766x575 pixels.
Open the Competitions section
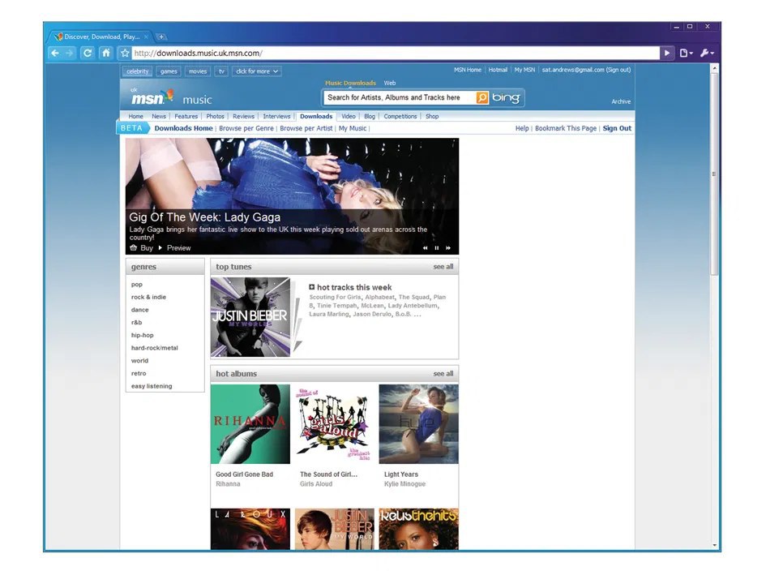400,116
